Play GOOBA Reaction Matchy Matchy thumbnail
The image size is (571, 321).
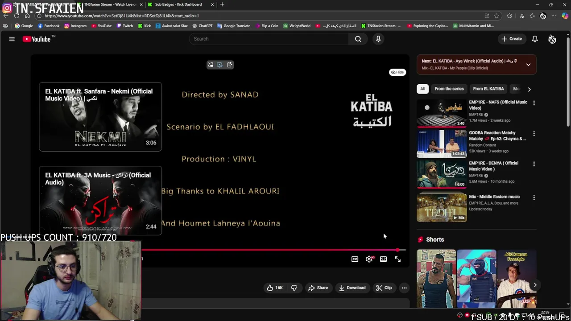click(x=442, y=144)
